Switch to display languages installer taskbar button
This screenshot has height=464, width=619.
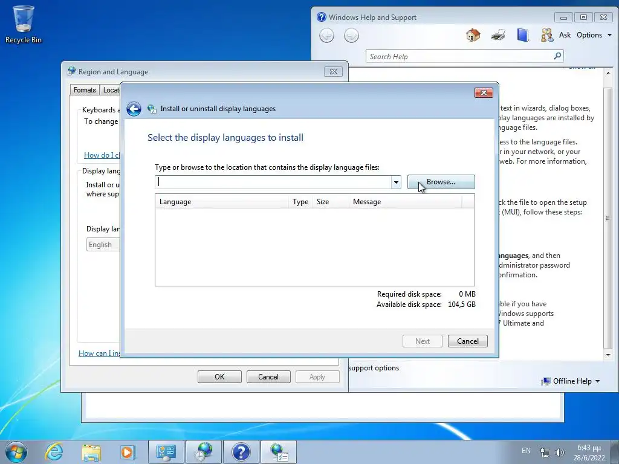pyautogui.click(x=279, y=452)
